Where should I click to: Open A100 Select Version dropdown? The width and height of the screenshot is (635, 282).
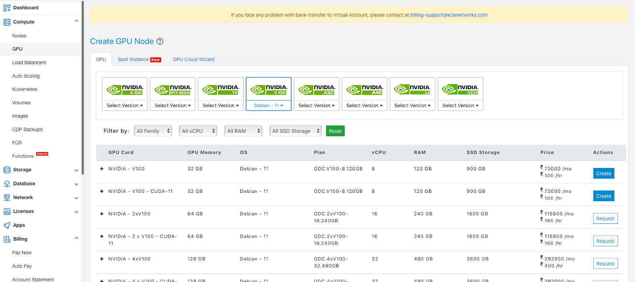point(125,106)
